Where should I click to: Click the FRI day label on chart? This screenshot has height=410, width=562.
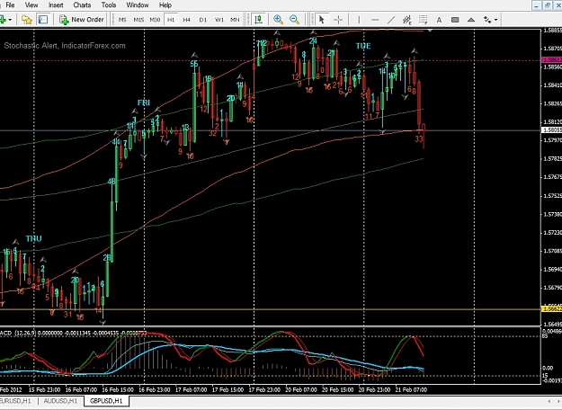click(x=144, y=102)
